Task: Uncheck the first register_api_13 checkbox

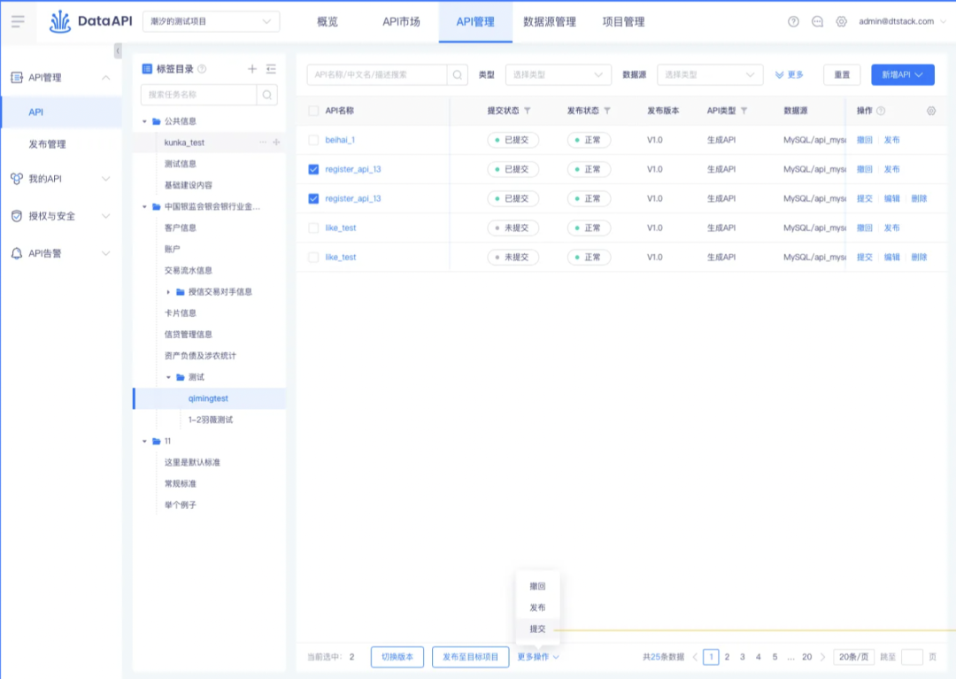Action: (313, 169)
